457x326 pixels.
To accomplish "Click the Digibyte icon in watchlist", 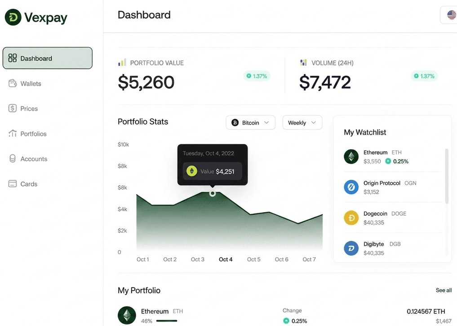I will (351, 248).
